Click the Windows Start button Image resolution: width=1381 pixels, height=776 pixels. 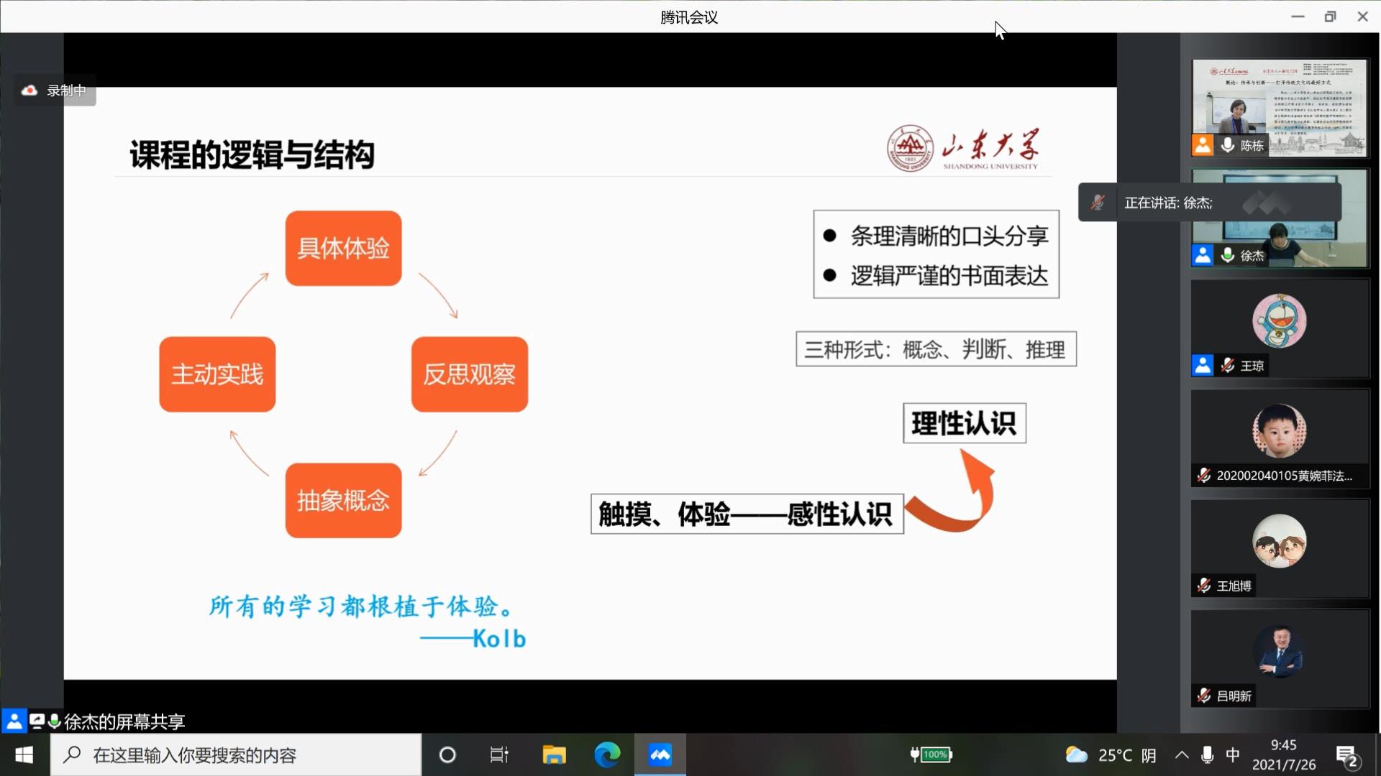[x=24, y=755]
